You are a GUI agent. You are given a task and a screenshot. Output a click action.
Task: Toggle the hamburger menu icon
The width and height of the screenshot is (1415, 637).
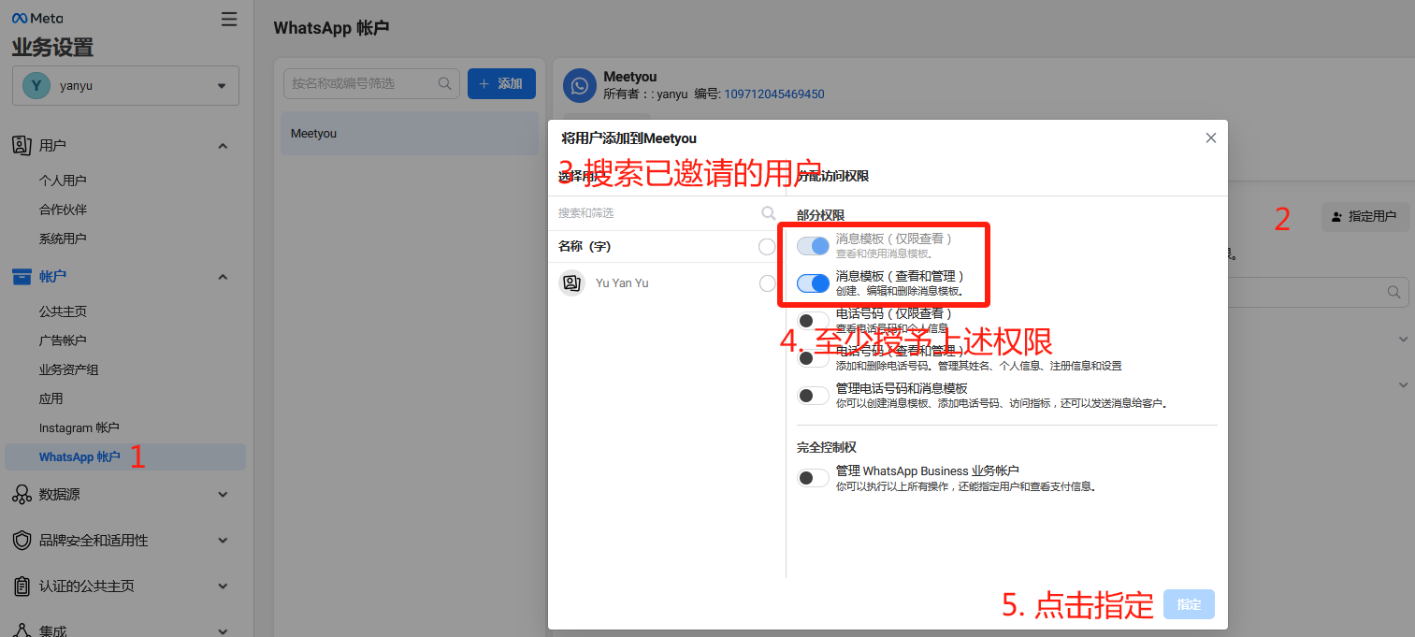229,19
